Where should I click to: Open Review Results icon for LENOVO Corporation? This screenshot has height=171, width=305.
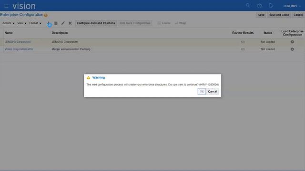(243, 42)
